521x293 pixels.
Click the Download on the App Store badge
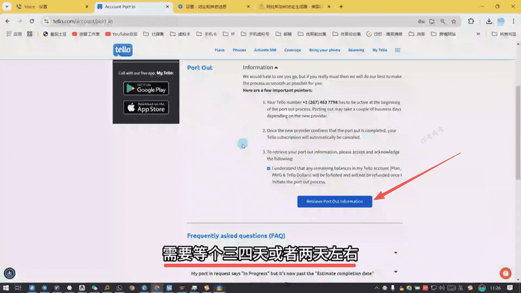click(x=146, y=107)
